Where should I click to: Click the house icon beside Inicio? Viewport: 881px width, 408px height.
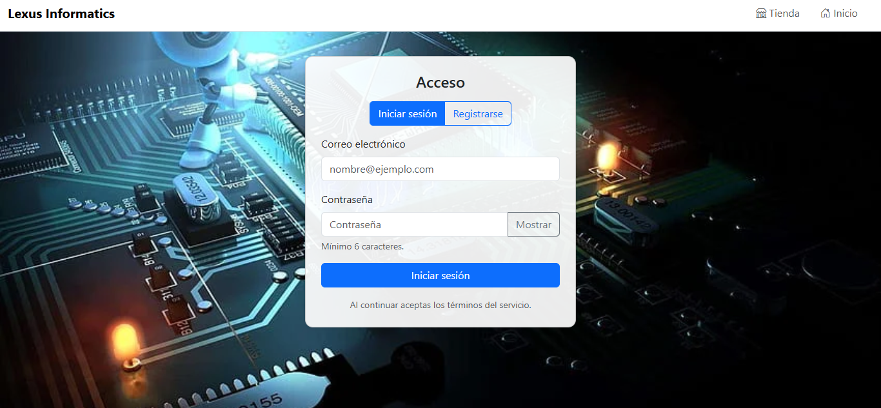(x=826, y=14)
